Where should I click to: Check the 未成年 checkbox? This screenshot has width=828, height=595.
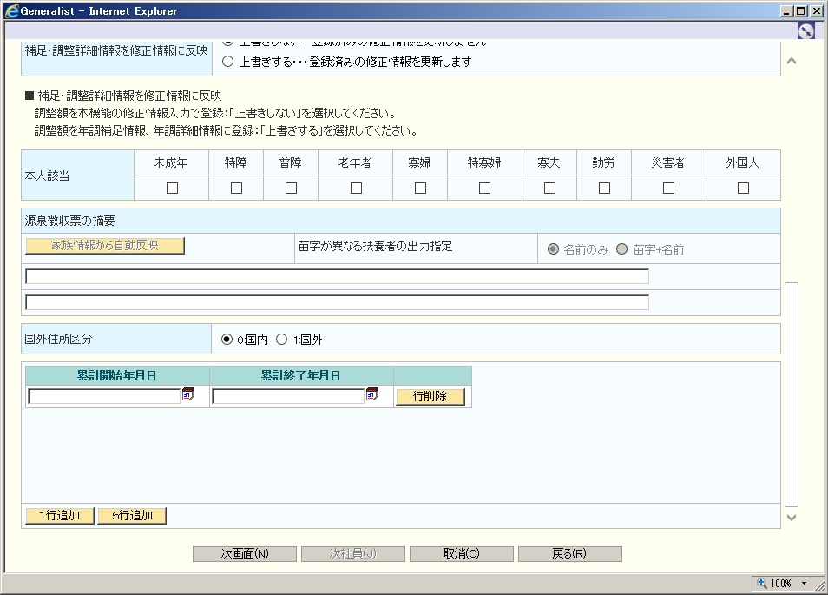(x=172, y=188)
